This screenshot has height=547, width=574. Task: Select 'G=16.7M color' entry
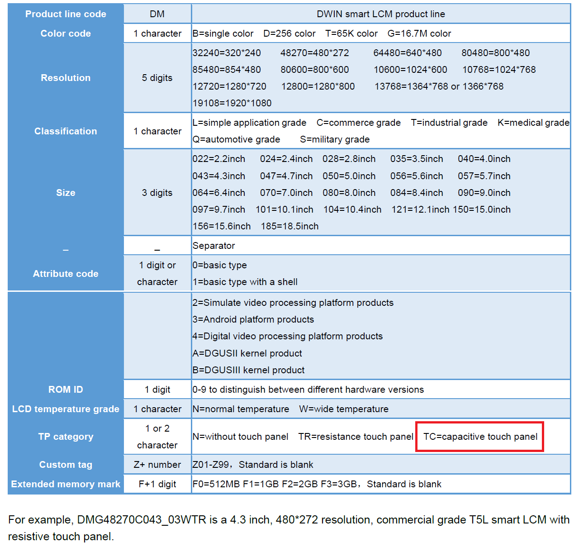click(x=419, y=33)
